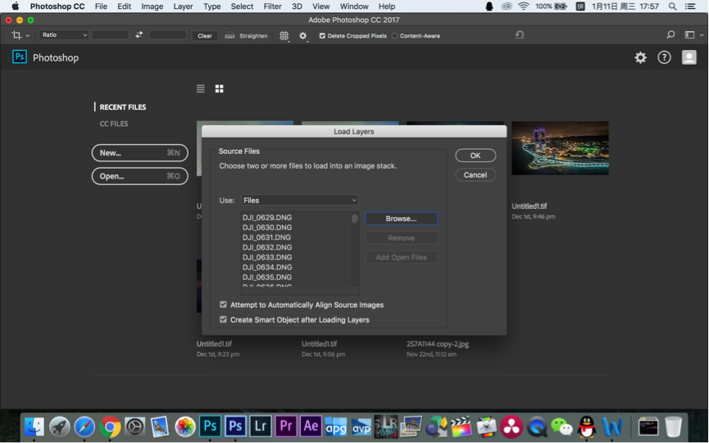Open the Trash in the dock
The image size is (709, 443).
(x=673, y=427)
